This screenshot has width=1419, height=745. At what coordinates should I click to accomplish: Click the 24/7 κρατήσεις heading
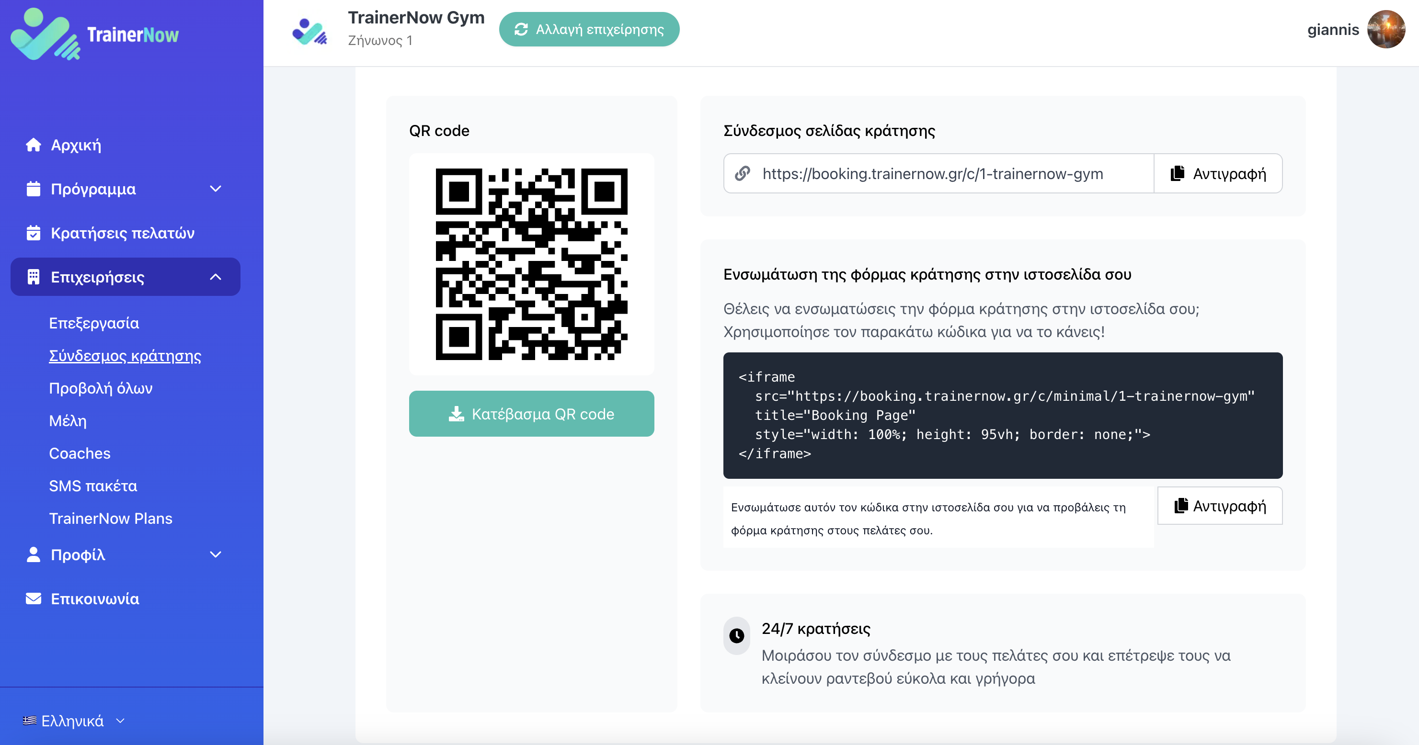coord(816,628)
